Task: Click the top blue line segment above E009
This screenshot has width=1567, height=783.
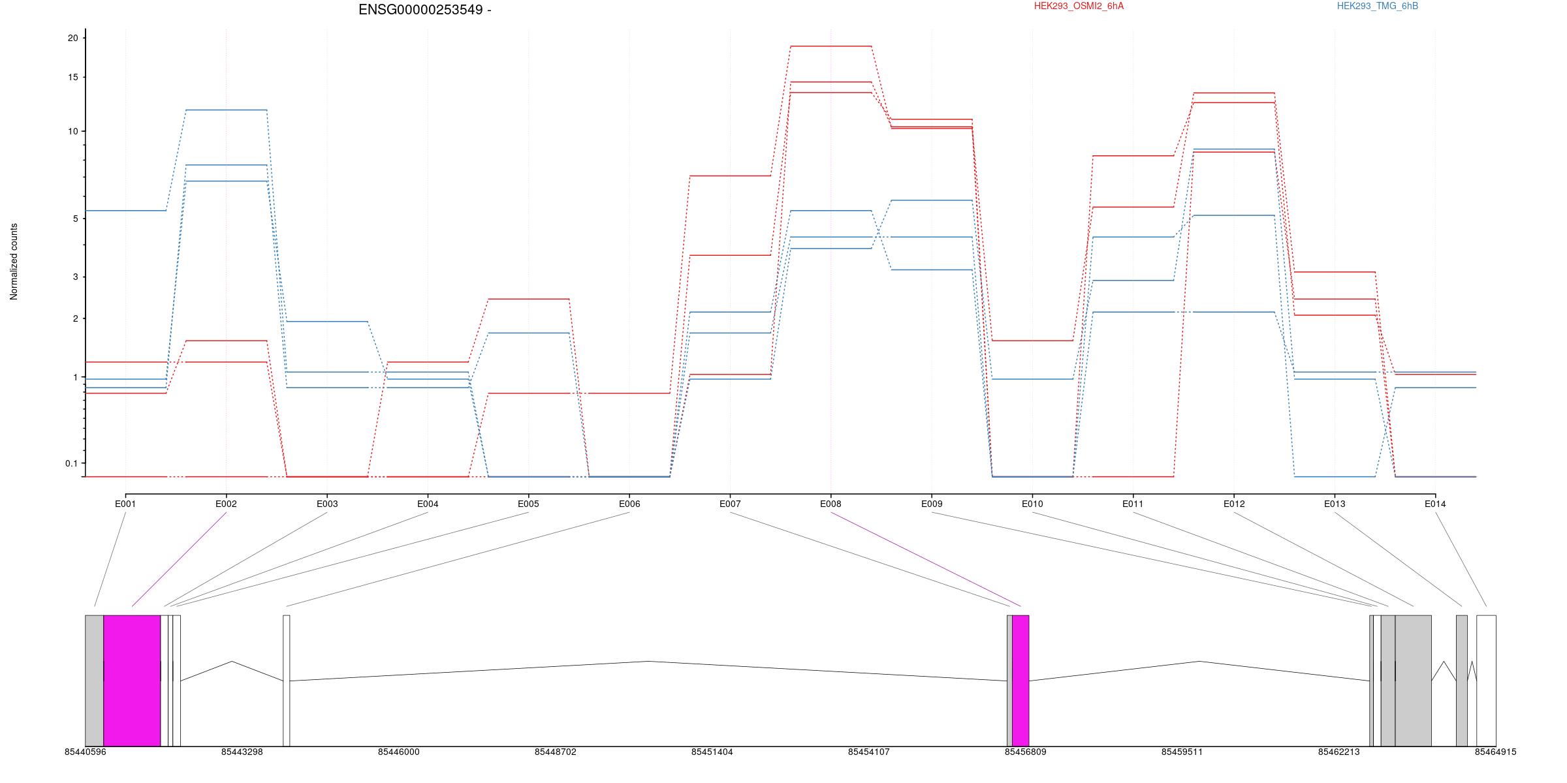Action: pos(932,200)
